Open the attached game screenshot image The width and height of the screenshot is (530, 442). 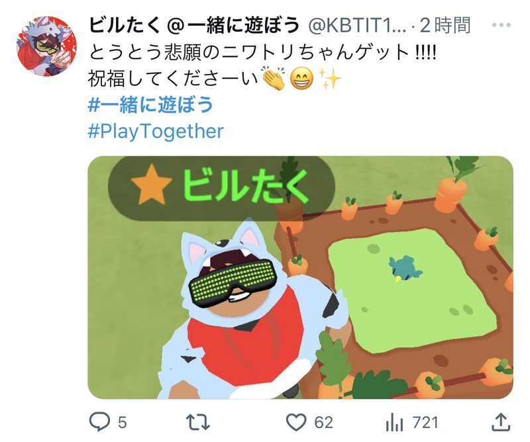[301, 277]
